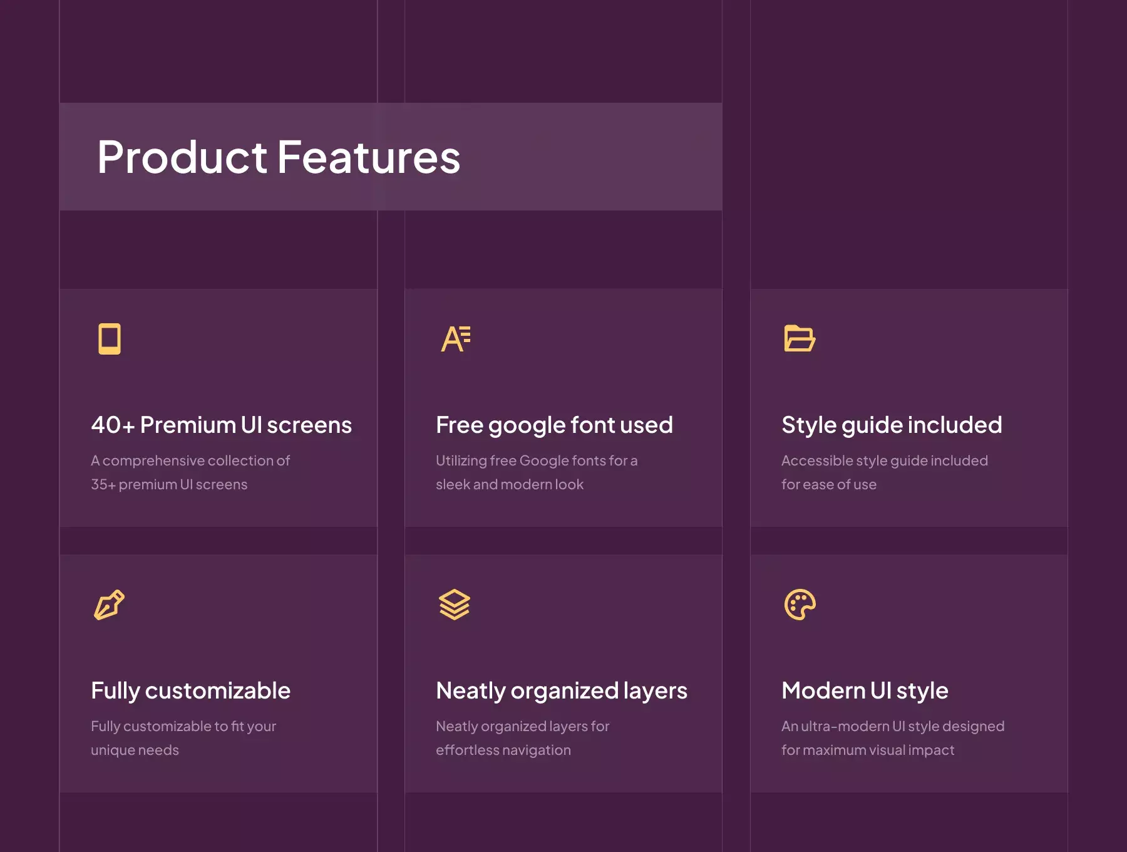This screenshot has height=852, width=1127.
Task: Click the text 'for ease of use'
Action: tap(829, 484)
